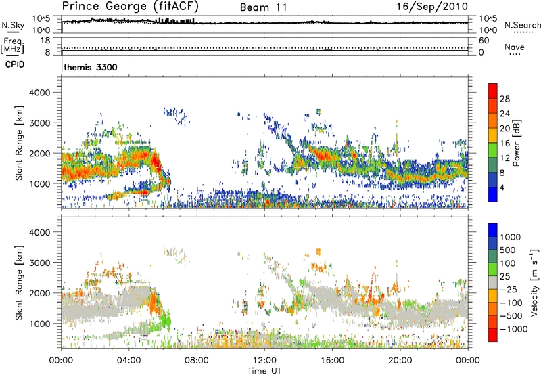541x375 pixels.
Task: Click the '2000' tick of the power panel
Action: (x=39, y=153)
